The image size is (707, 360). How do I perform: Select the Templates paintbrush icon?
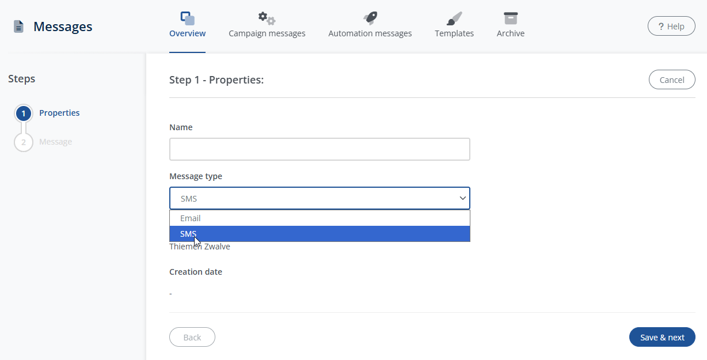454,18
